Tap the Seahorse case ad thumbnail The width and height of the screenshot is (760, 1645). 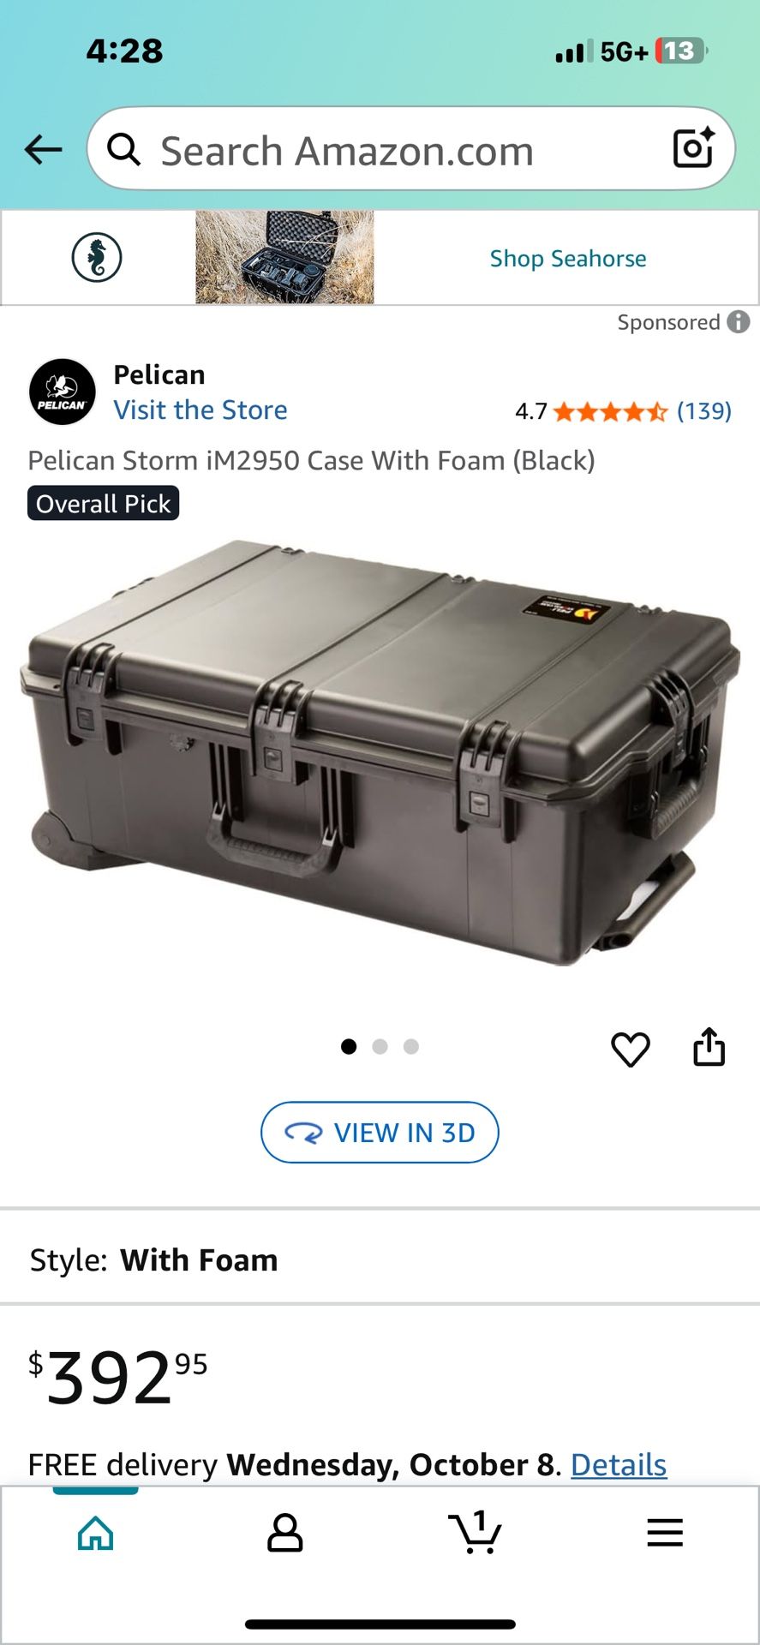click(x=284, y=257)
